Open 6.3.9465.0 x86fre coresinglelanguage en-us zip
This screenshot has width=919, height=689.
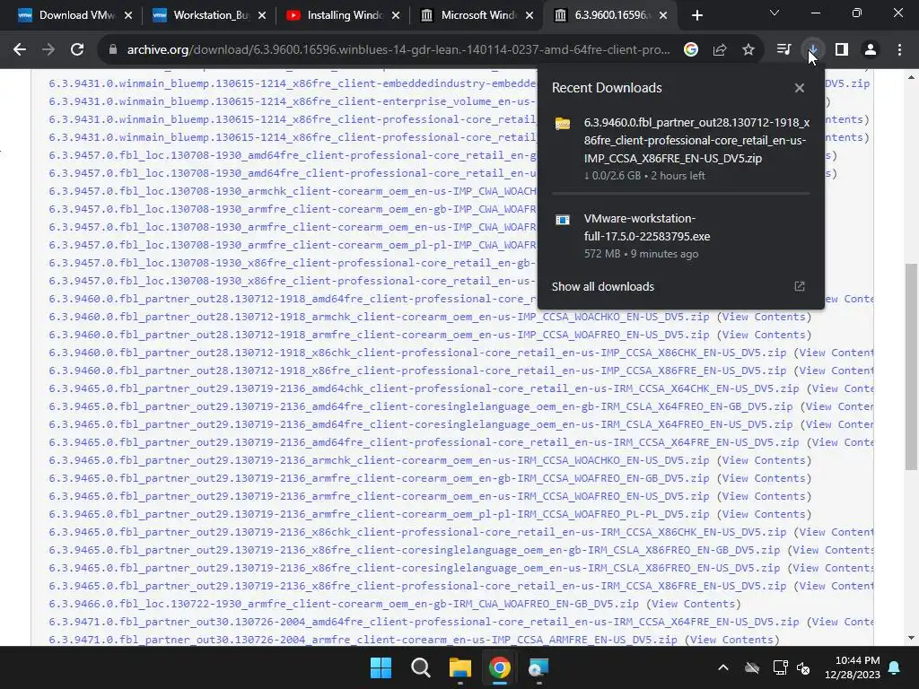(x=415, y=568)
